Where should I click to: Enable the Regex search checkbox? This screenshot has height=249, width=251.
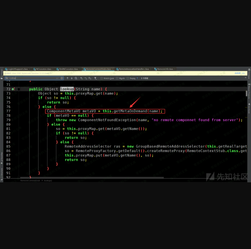(x=128, y=78)
